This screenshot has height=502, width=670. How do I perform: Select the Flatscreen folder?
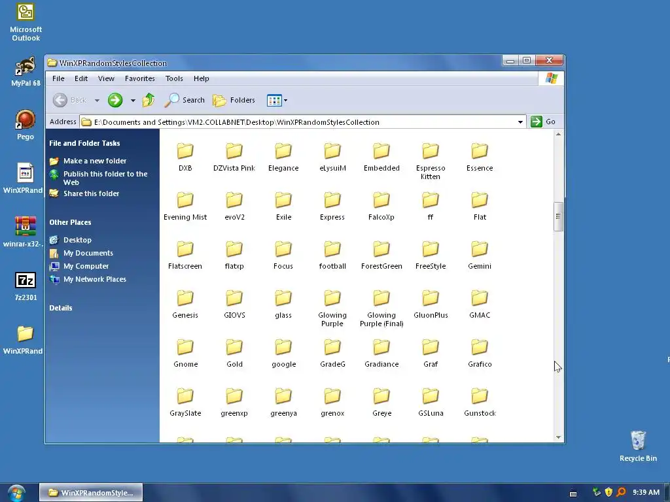click(x=185, y=256)
